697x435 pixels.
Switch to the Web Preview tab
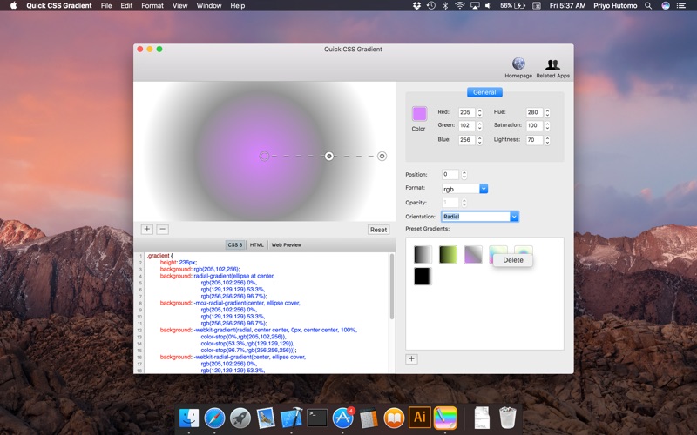[286, 245]
